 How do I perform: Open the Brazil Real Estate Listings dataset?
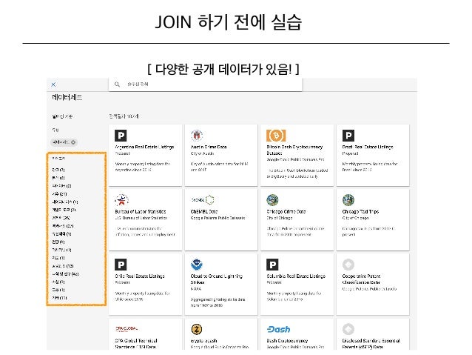368,147
